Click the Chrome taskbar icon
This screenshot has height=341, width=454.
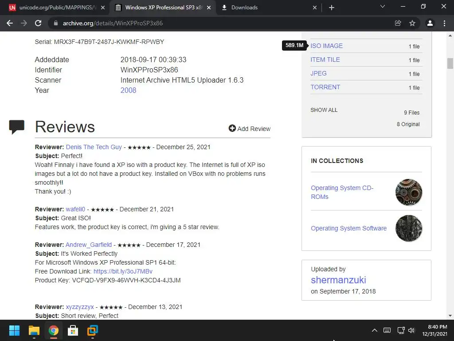(53, 330)
